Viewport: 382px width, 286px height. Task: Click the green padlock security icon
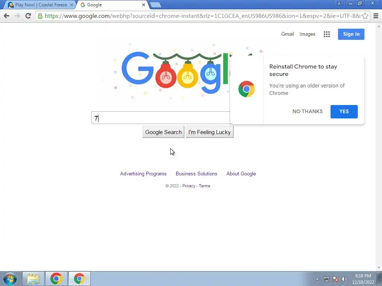[x=40, y=16]
